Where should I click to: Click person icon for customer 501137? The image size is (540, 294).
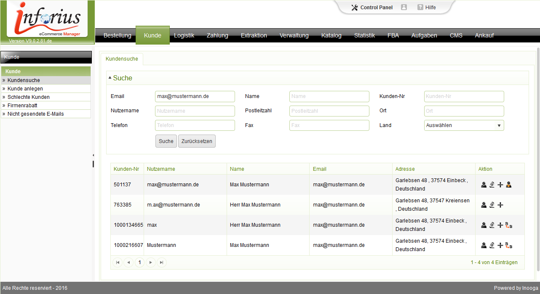(484, 185)
